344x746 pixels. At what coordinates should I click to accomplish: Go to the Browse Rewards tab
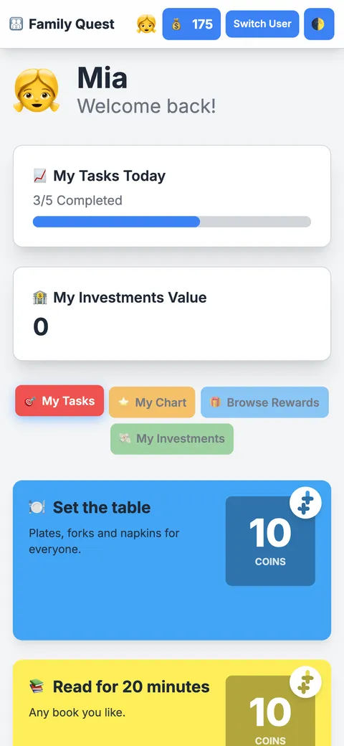click(x=264, y=402)
